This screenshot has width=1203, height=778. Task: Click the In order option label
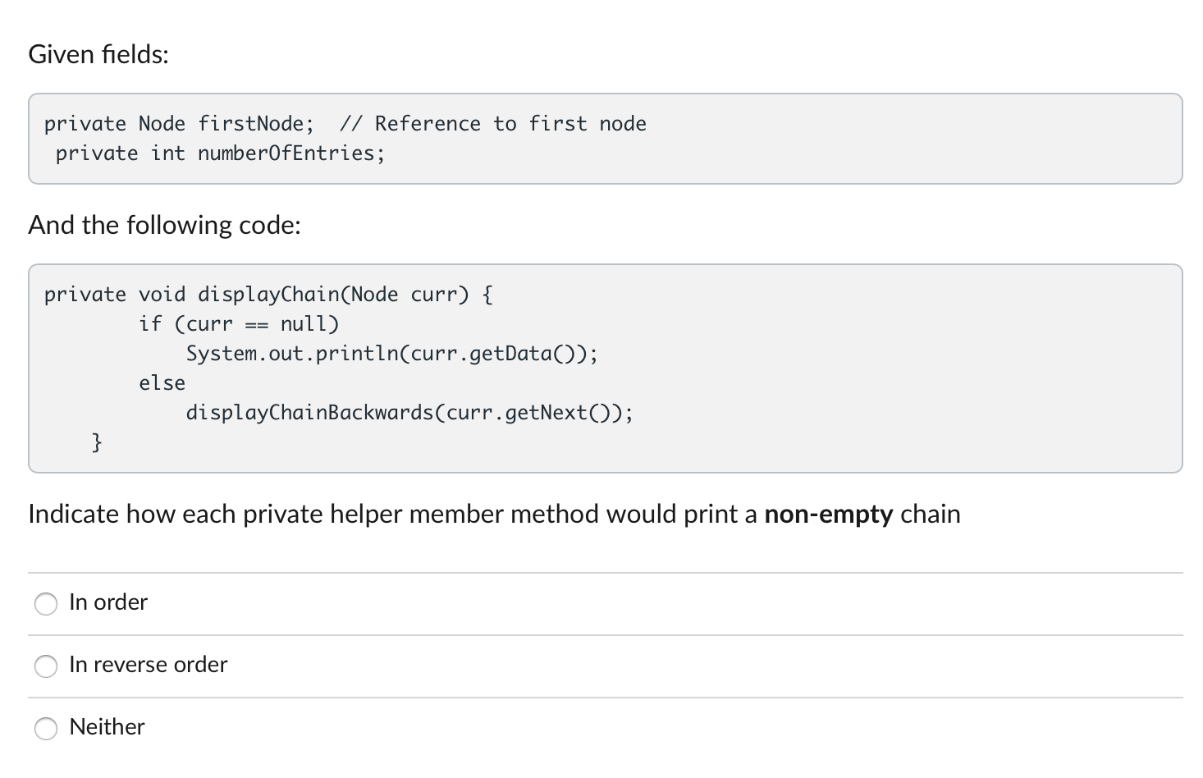[108, 602]
